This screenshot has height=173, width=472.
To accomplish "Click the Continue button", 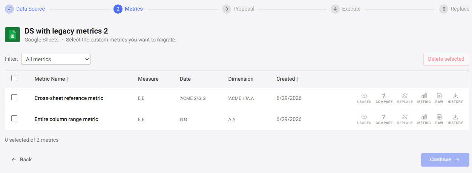I will 445,160.
